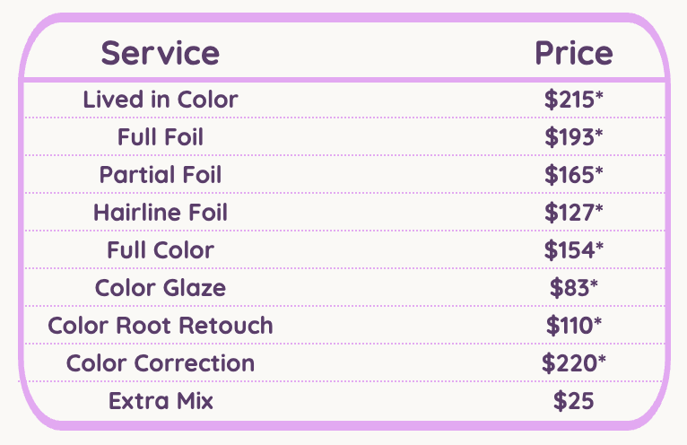
Task: Click the Price column header
Action: tap(573, 53)
